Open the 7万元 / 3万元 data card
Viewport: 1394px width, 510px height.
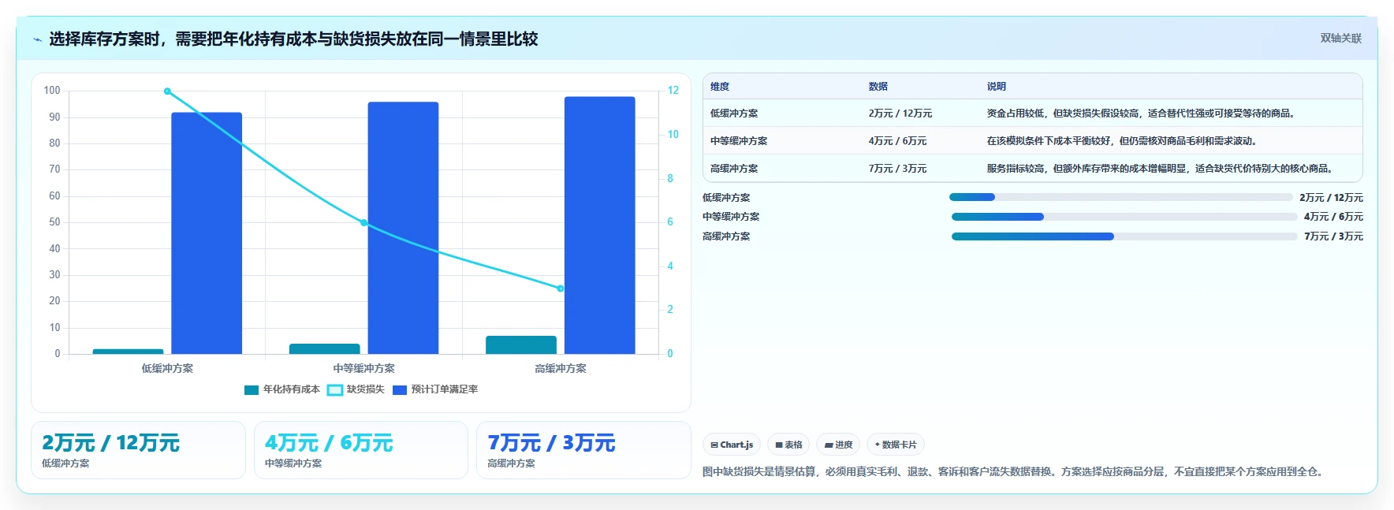click(583, 450)
